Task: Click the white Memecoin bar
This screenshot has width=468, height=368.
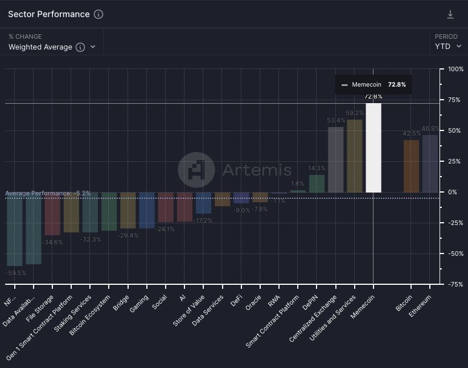Action: click(373, 148)
